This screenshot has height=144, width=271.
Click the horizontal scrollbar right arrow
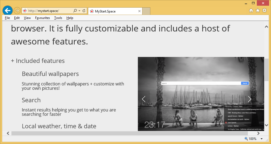(x=258, y=133)
